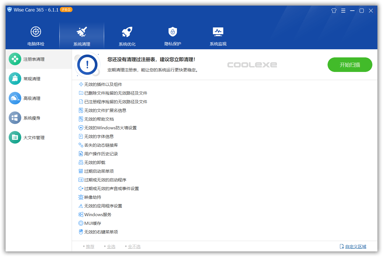Click the 推荐 selection link

(x=90, y=246)
